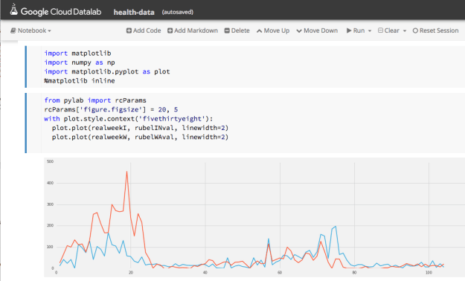The height and width of the screenshot is (281, 465).
Task: Open the Notebook menu
Action: click(x=31, y=30)
